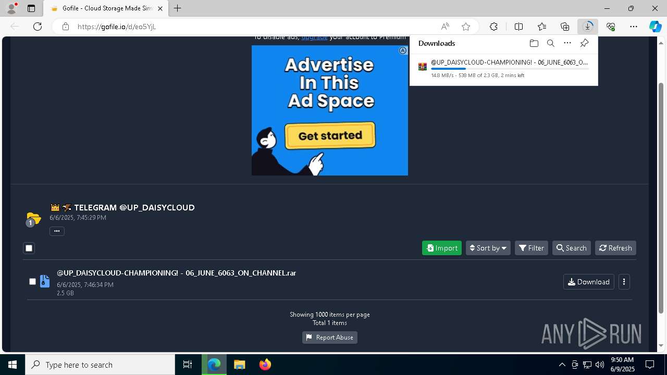The width and height of the screenshot is (667, 375).
Task: Click the Refresh button in file list
Action: tap(615, 248)
